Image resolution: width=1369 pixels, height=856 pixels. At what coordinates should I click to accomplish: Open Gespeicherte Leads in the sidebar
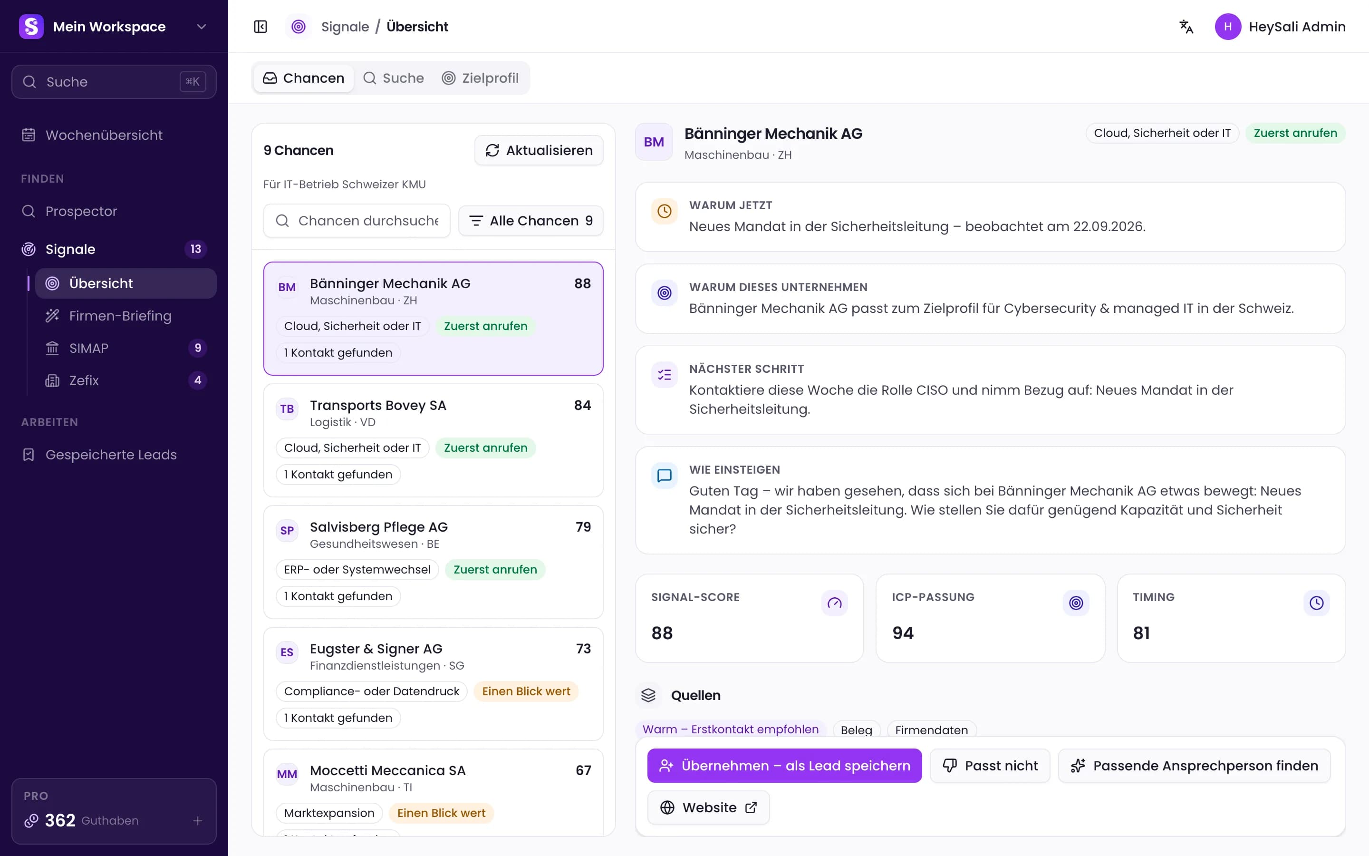(x=114, y=455)
